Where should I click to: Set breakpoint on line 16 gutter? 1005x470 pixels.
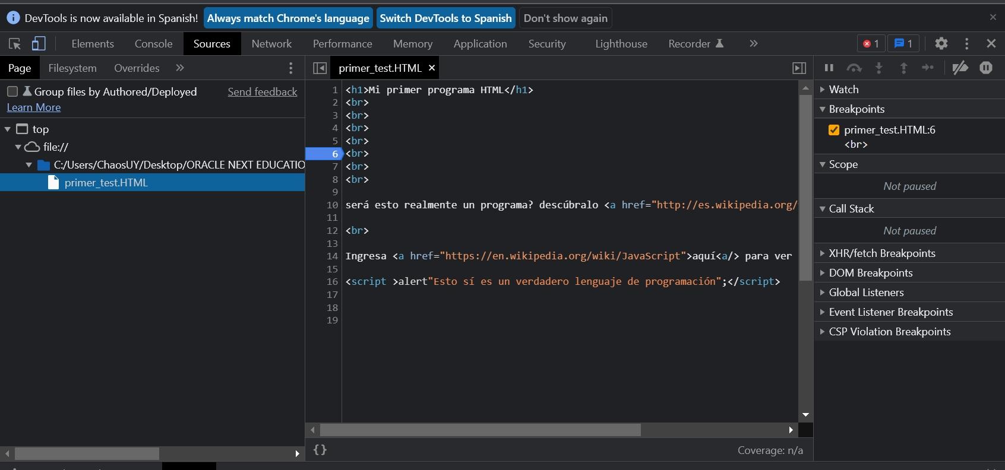tap(331, 281)
